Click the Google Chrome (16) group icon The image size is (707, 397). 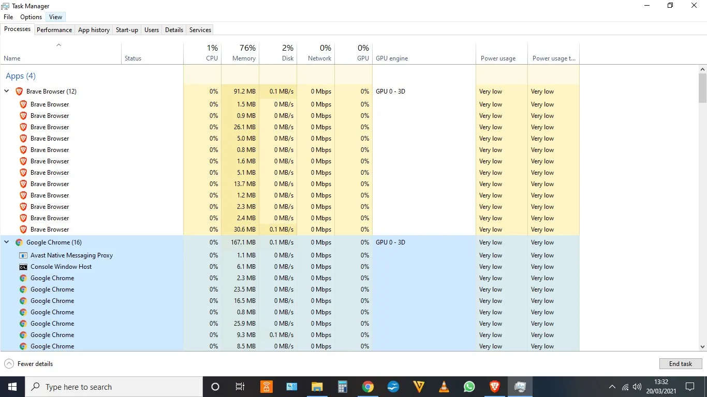[19, 242]
